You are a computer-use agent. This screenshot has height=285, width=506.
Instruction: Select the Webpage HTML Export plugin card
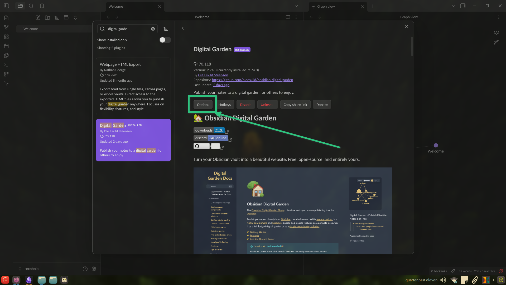tap(133, 86)
